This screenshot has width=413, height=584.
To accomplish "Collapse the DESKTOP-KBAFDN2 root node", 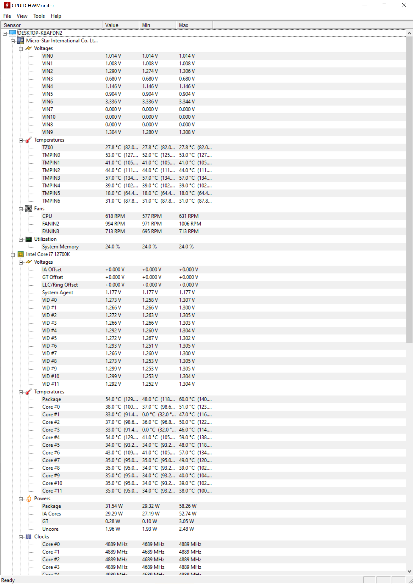I will click(x=5, y=34).
